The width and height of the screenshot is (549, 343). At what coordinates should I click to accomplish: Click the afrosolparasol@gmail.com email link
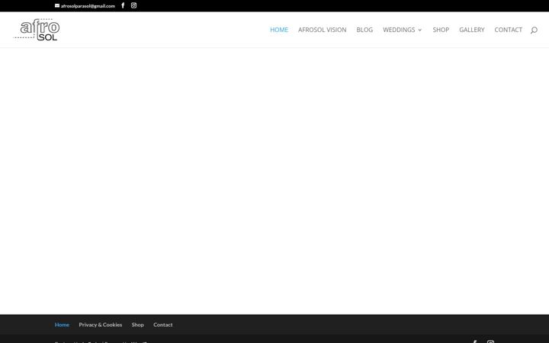click(88, 6)
